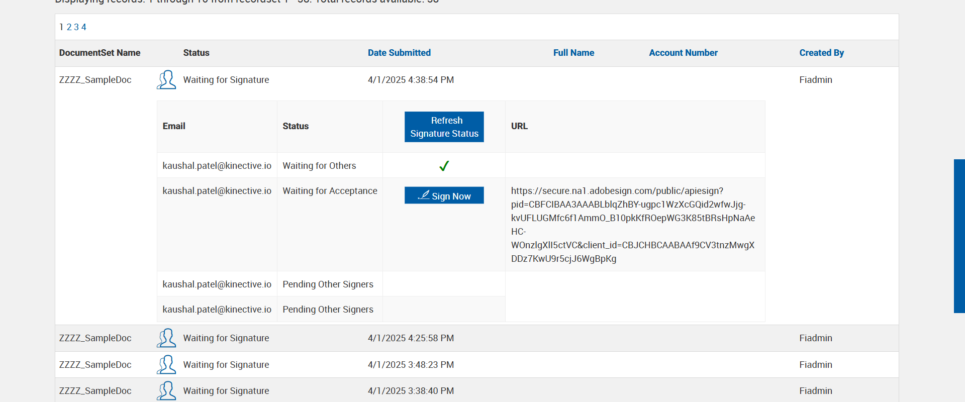
Task: Click signer icon for 4:25:58 PM record
Action: (166, 338)
